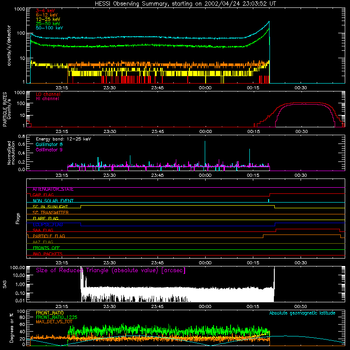Click the FRONTS_OFF flag label

tap(46, 248)
